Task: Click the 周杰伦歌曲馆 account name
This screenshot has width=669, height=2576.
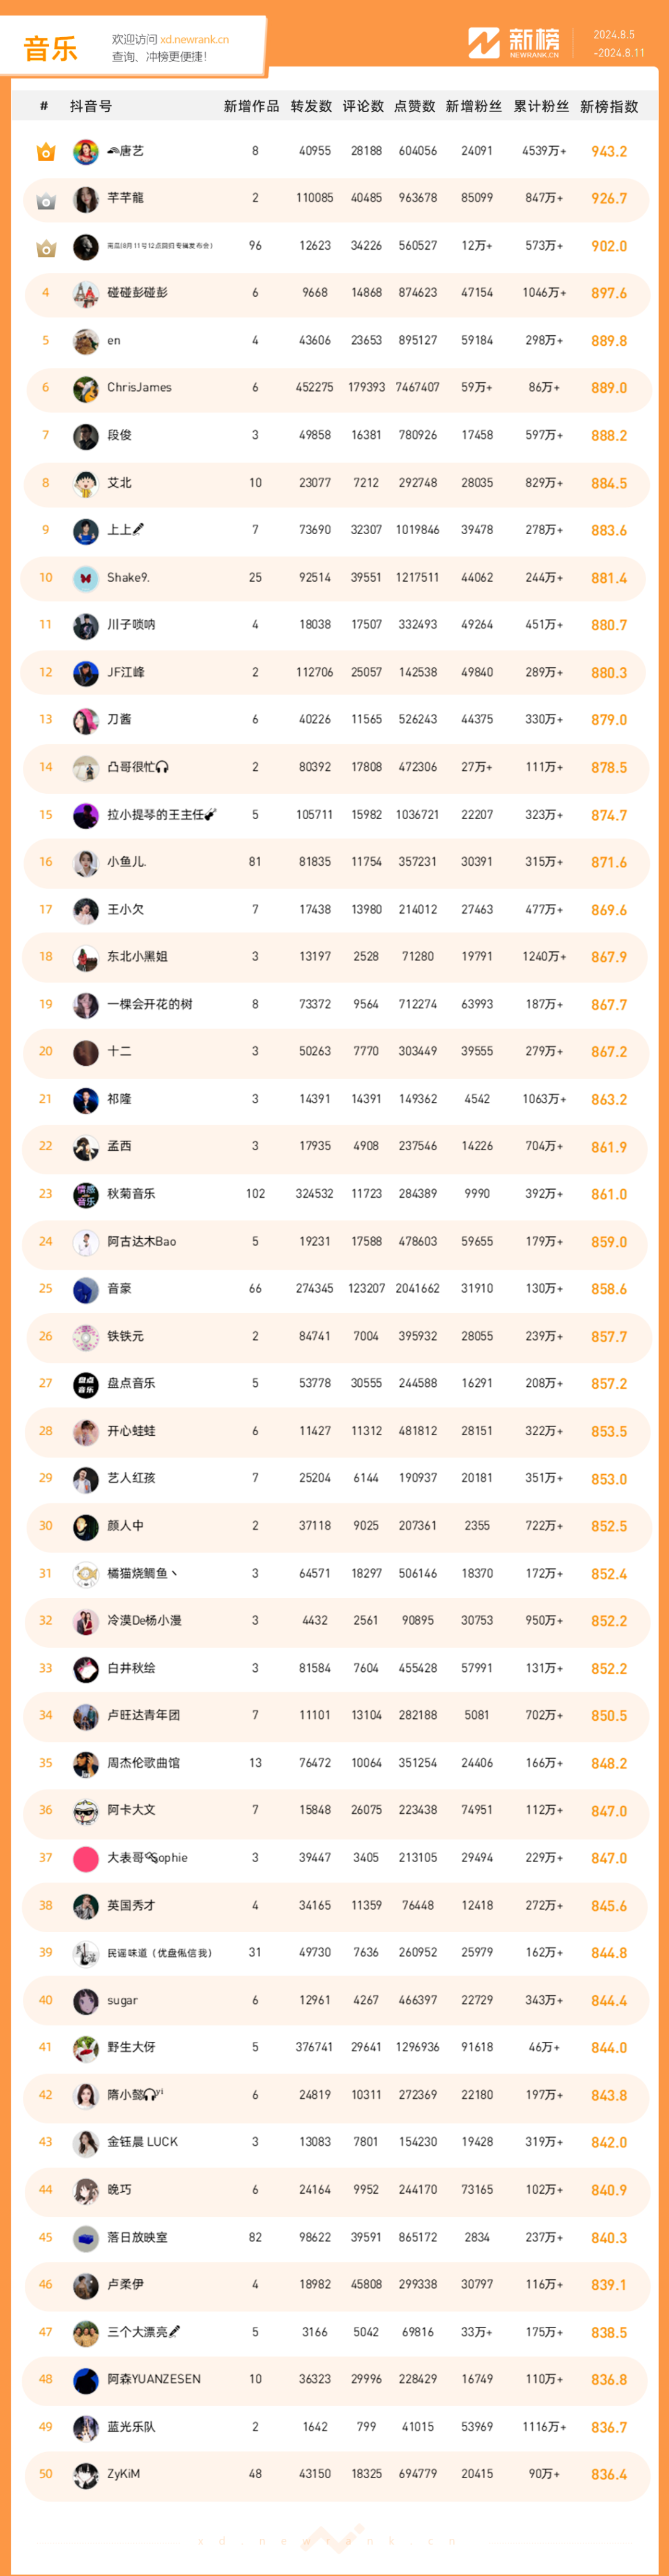Action: pyautogui.click(x=144, y=1763)
